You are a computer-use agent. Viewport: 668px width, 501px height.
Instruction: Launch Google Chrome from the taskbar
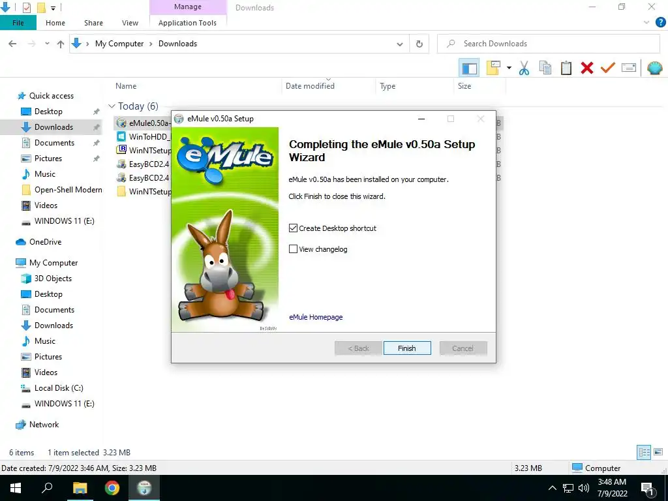[112, 488]
